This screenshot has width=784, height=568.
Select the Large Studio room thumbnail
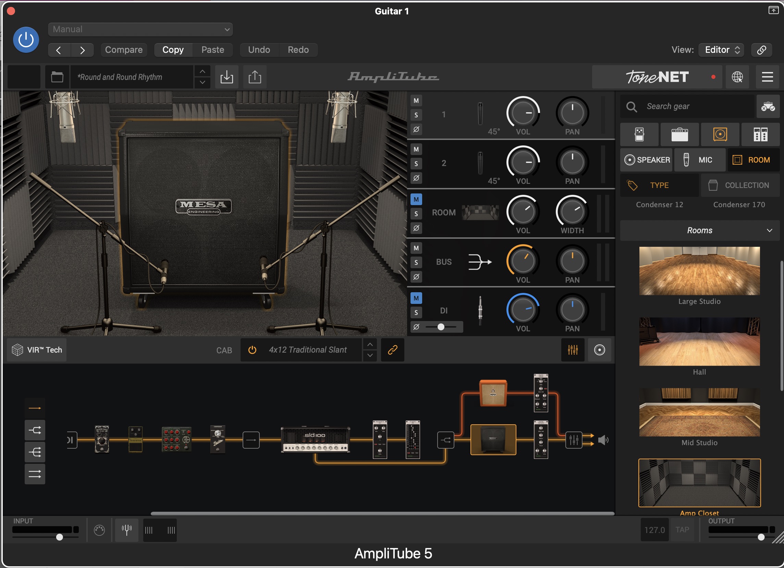coord(699,271)
